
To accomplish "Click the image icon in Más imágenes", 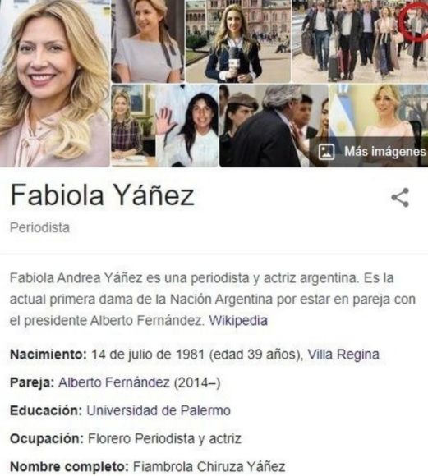I will [x=326, y=152].
